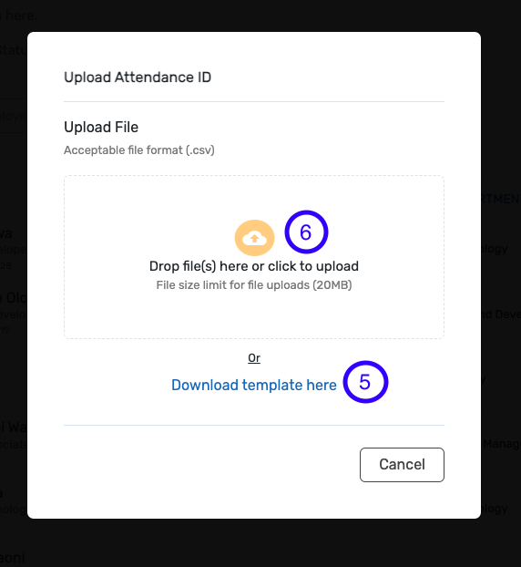
Task: Click the top-left corner of drop zone
Action: [x=72, y=182]
